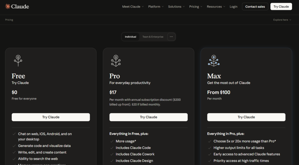Click the $17 price text
This screenshot has height=165, width=299.
(x=113, y=92)
